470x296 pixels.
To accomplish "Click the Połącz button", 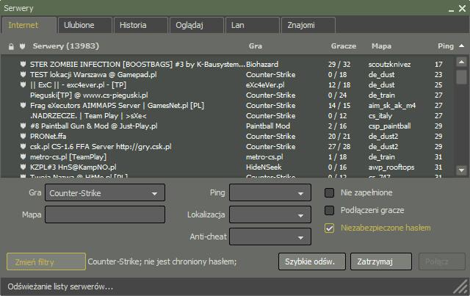I will (x=442, y=261).
